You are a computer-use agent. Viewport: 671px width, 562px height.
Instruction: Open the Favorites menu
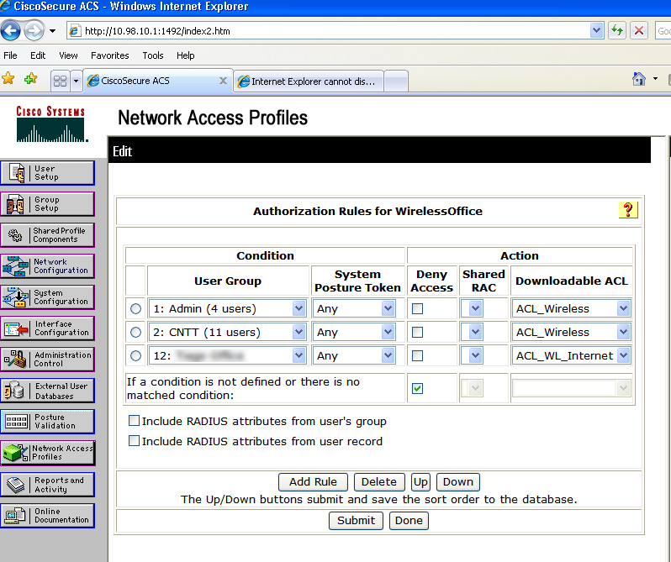click(x=110, y=55)
